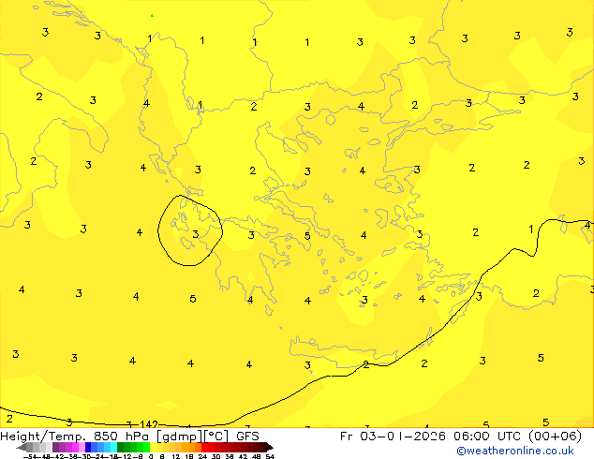594x459 pixels.
Task: Click the "06:00 UTC" time text
Action: [x=489, y=437]
